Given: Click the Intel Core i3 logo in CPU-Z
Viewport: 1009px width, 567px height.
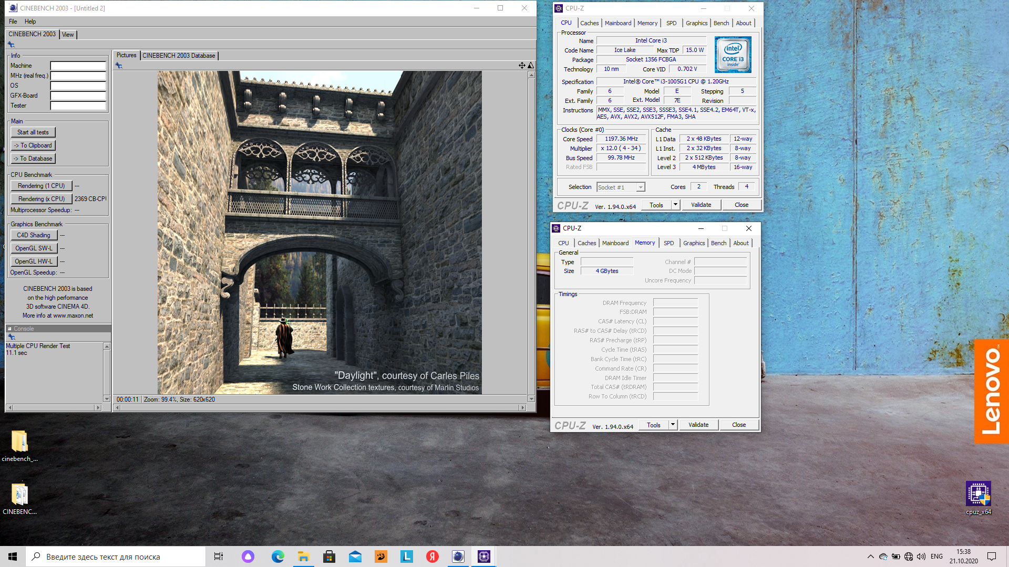Looking at the screenshot, I should (x=733, y=55).
